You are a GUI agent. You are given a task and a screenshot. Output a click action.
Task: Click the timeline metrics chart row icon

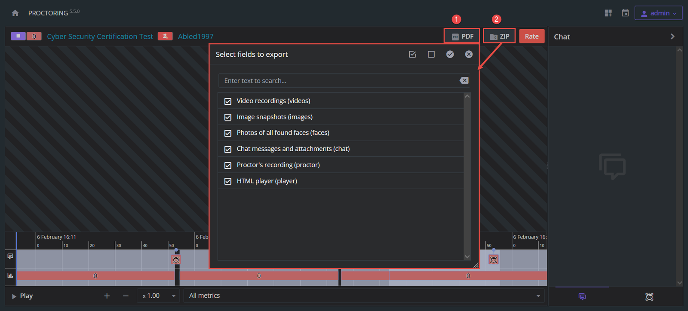point(10,275)
